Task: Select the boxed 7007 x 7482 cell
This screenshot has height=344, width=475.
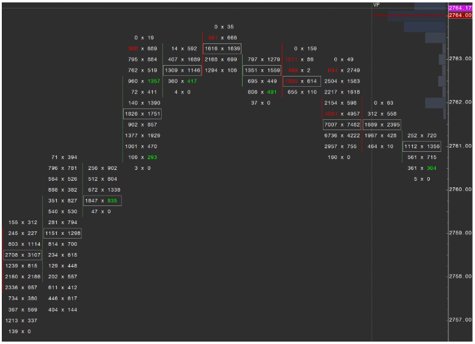Action: click(x=342, y=125)
